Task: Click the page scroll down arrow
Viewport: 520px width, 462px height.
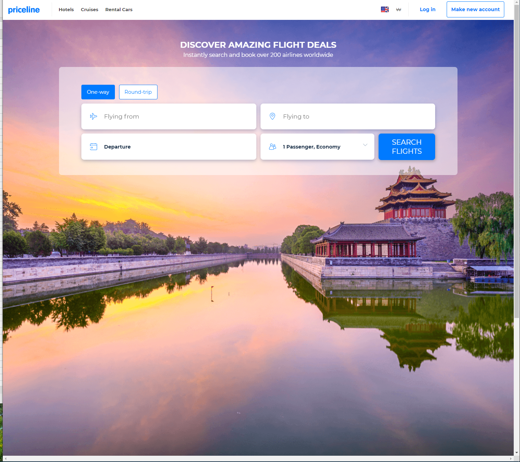Action: 517,453
